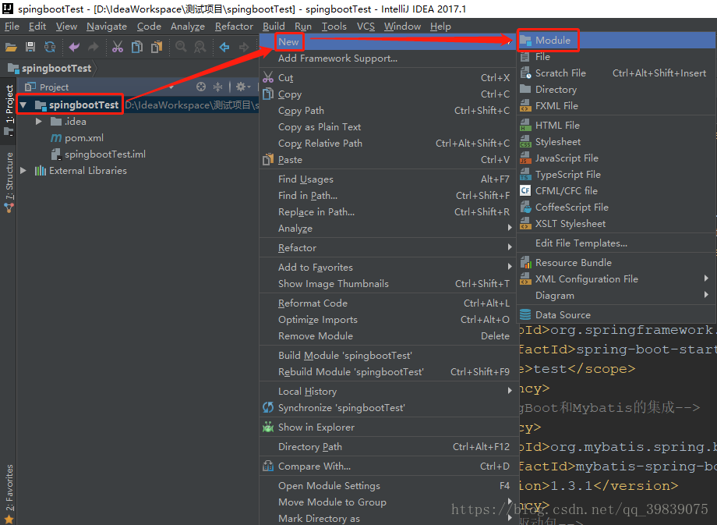Open the VCS menu
Image resolution: width=717 pixels, height=525 pixels.
[366, 27]
